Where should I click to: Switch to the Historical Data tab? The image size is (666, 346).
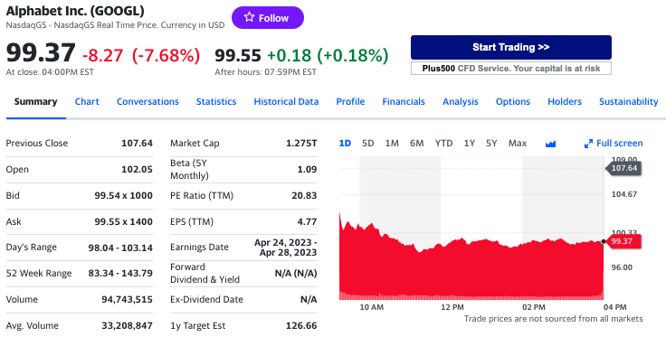(286, 102)
